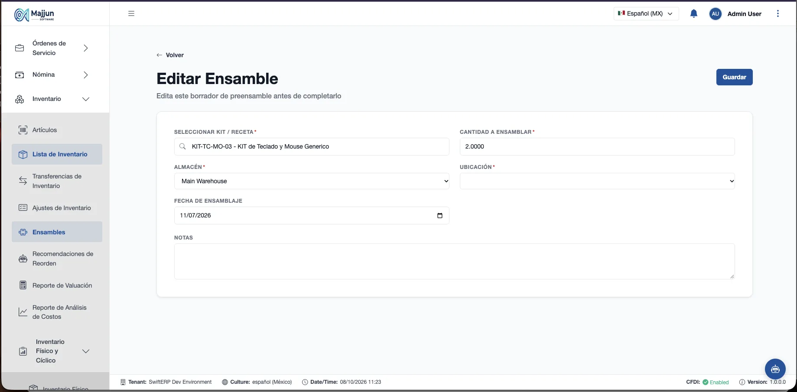
Task: Click the Inventario Físico y Cíclico clipboard icon
Action: click(23, 351)
